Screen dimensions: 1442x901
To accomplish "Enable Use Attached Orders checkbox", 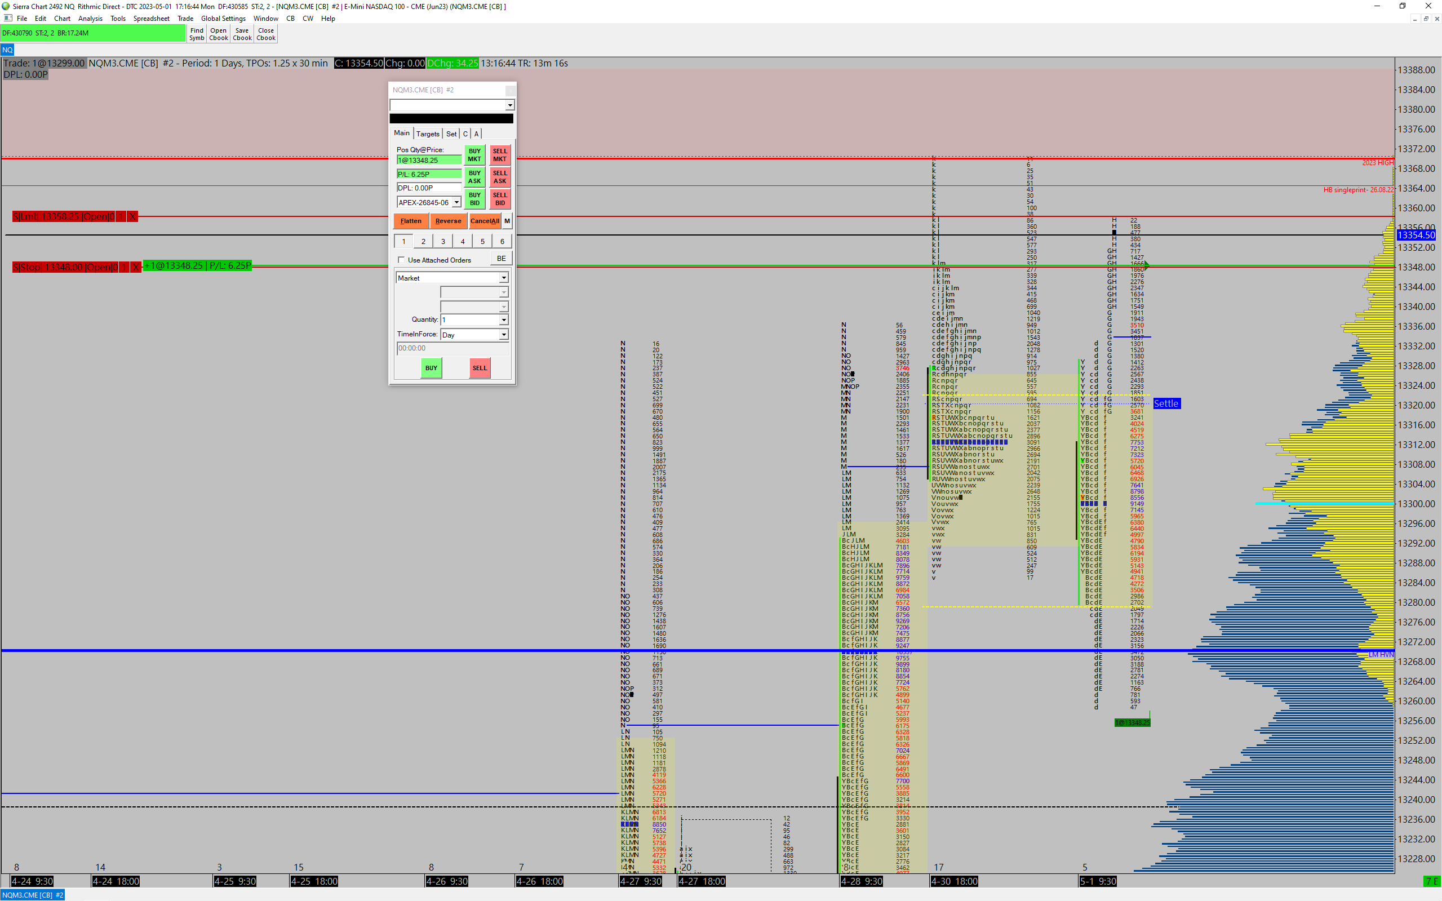I will (401, 260).
